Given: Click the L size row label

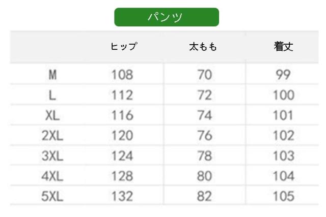Looking at the screenshot, I should (52, 96).
